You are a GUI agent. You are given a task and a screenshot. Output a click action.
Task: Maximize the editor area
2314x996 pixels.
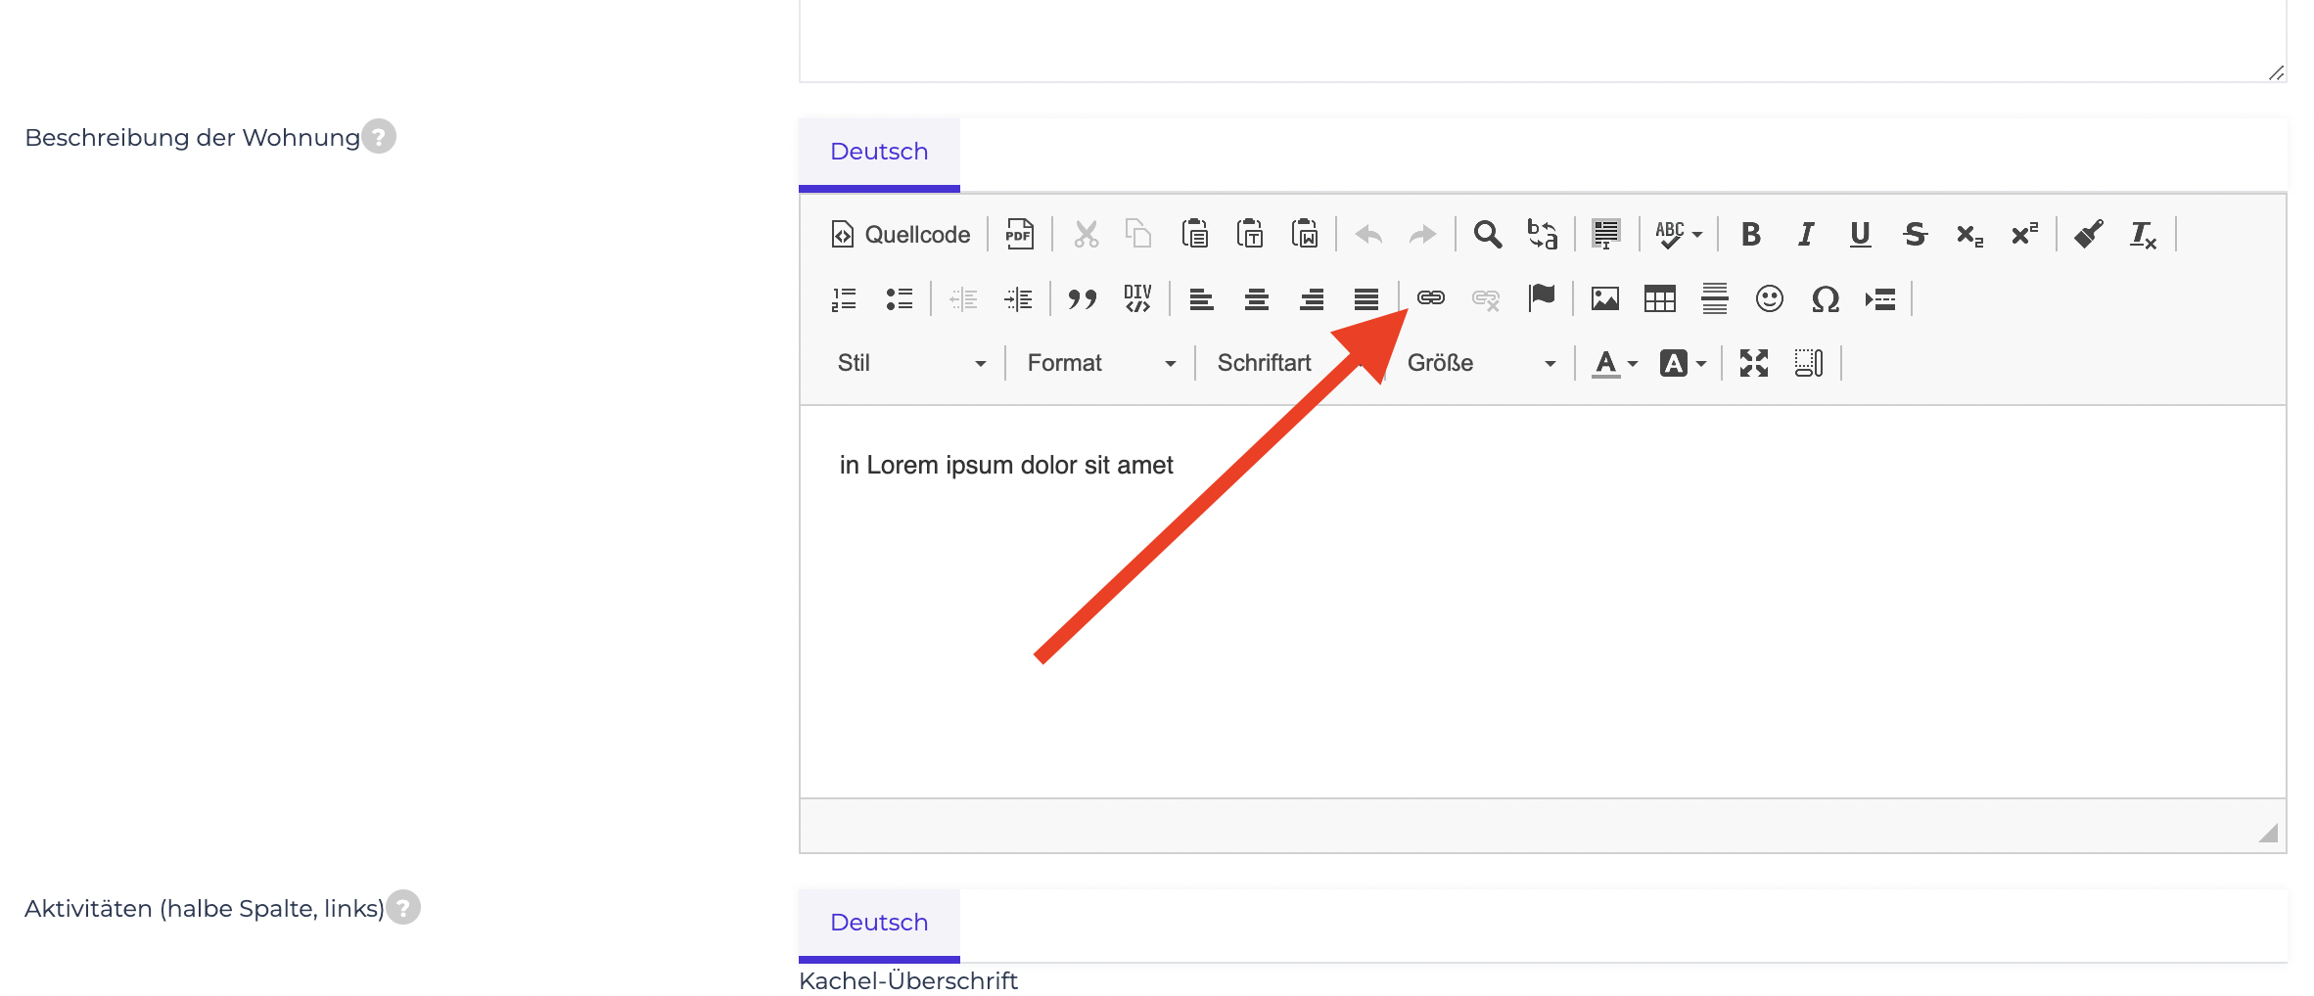pos(1754,363)
